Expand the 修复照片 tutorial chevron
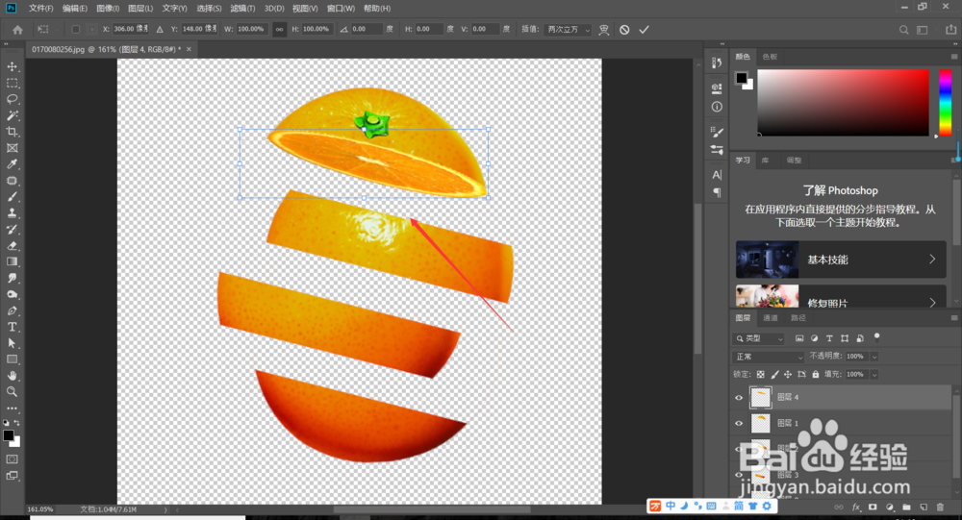This screenshot has height=520, width=962. pyautogui.click(x=932, y=303)
